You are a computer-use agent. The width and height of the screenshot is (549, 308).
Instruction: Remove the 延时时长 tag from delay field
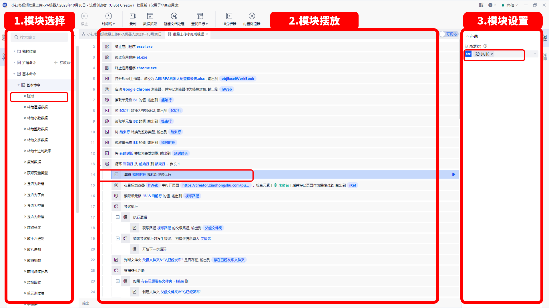click(x=492, y=54)
